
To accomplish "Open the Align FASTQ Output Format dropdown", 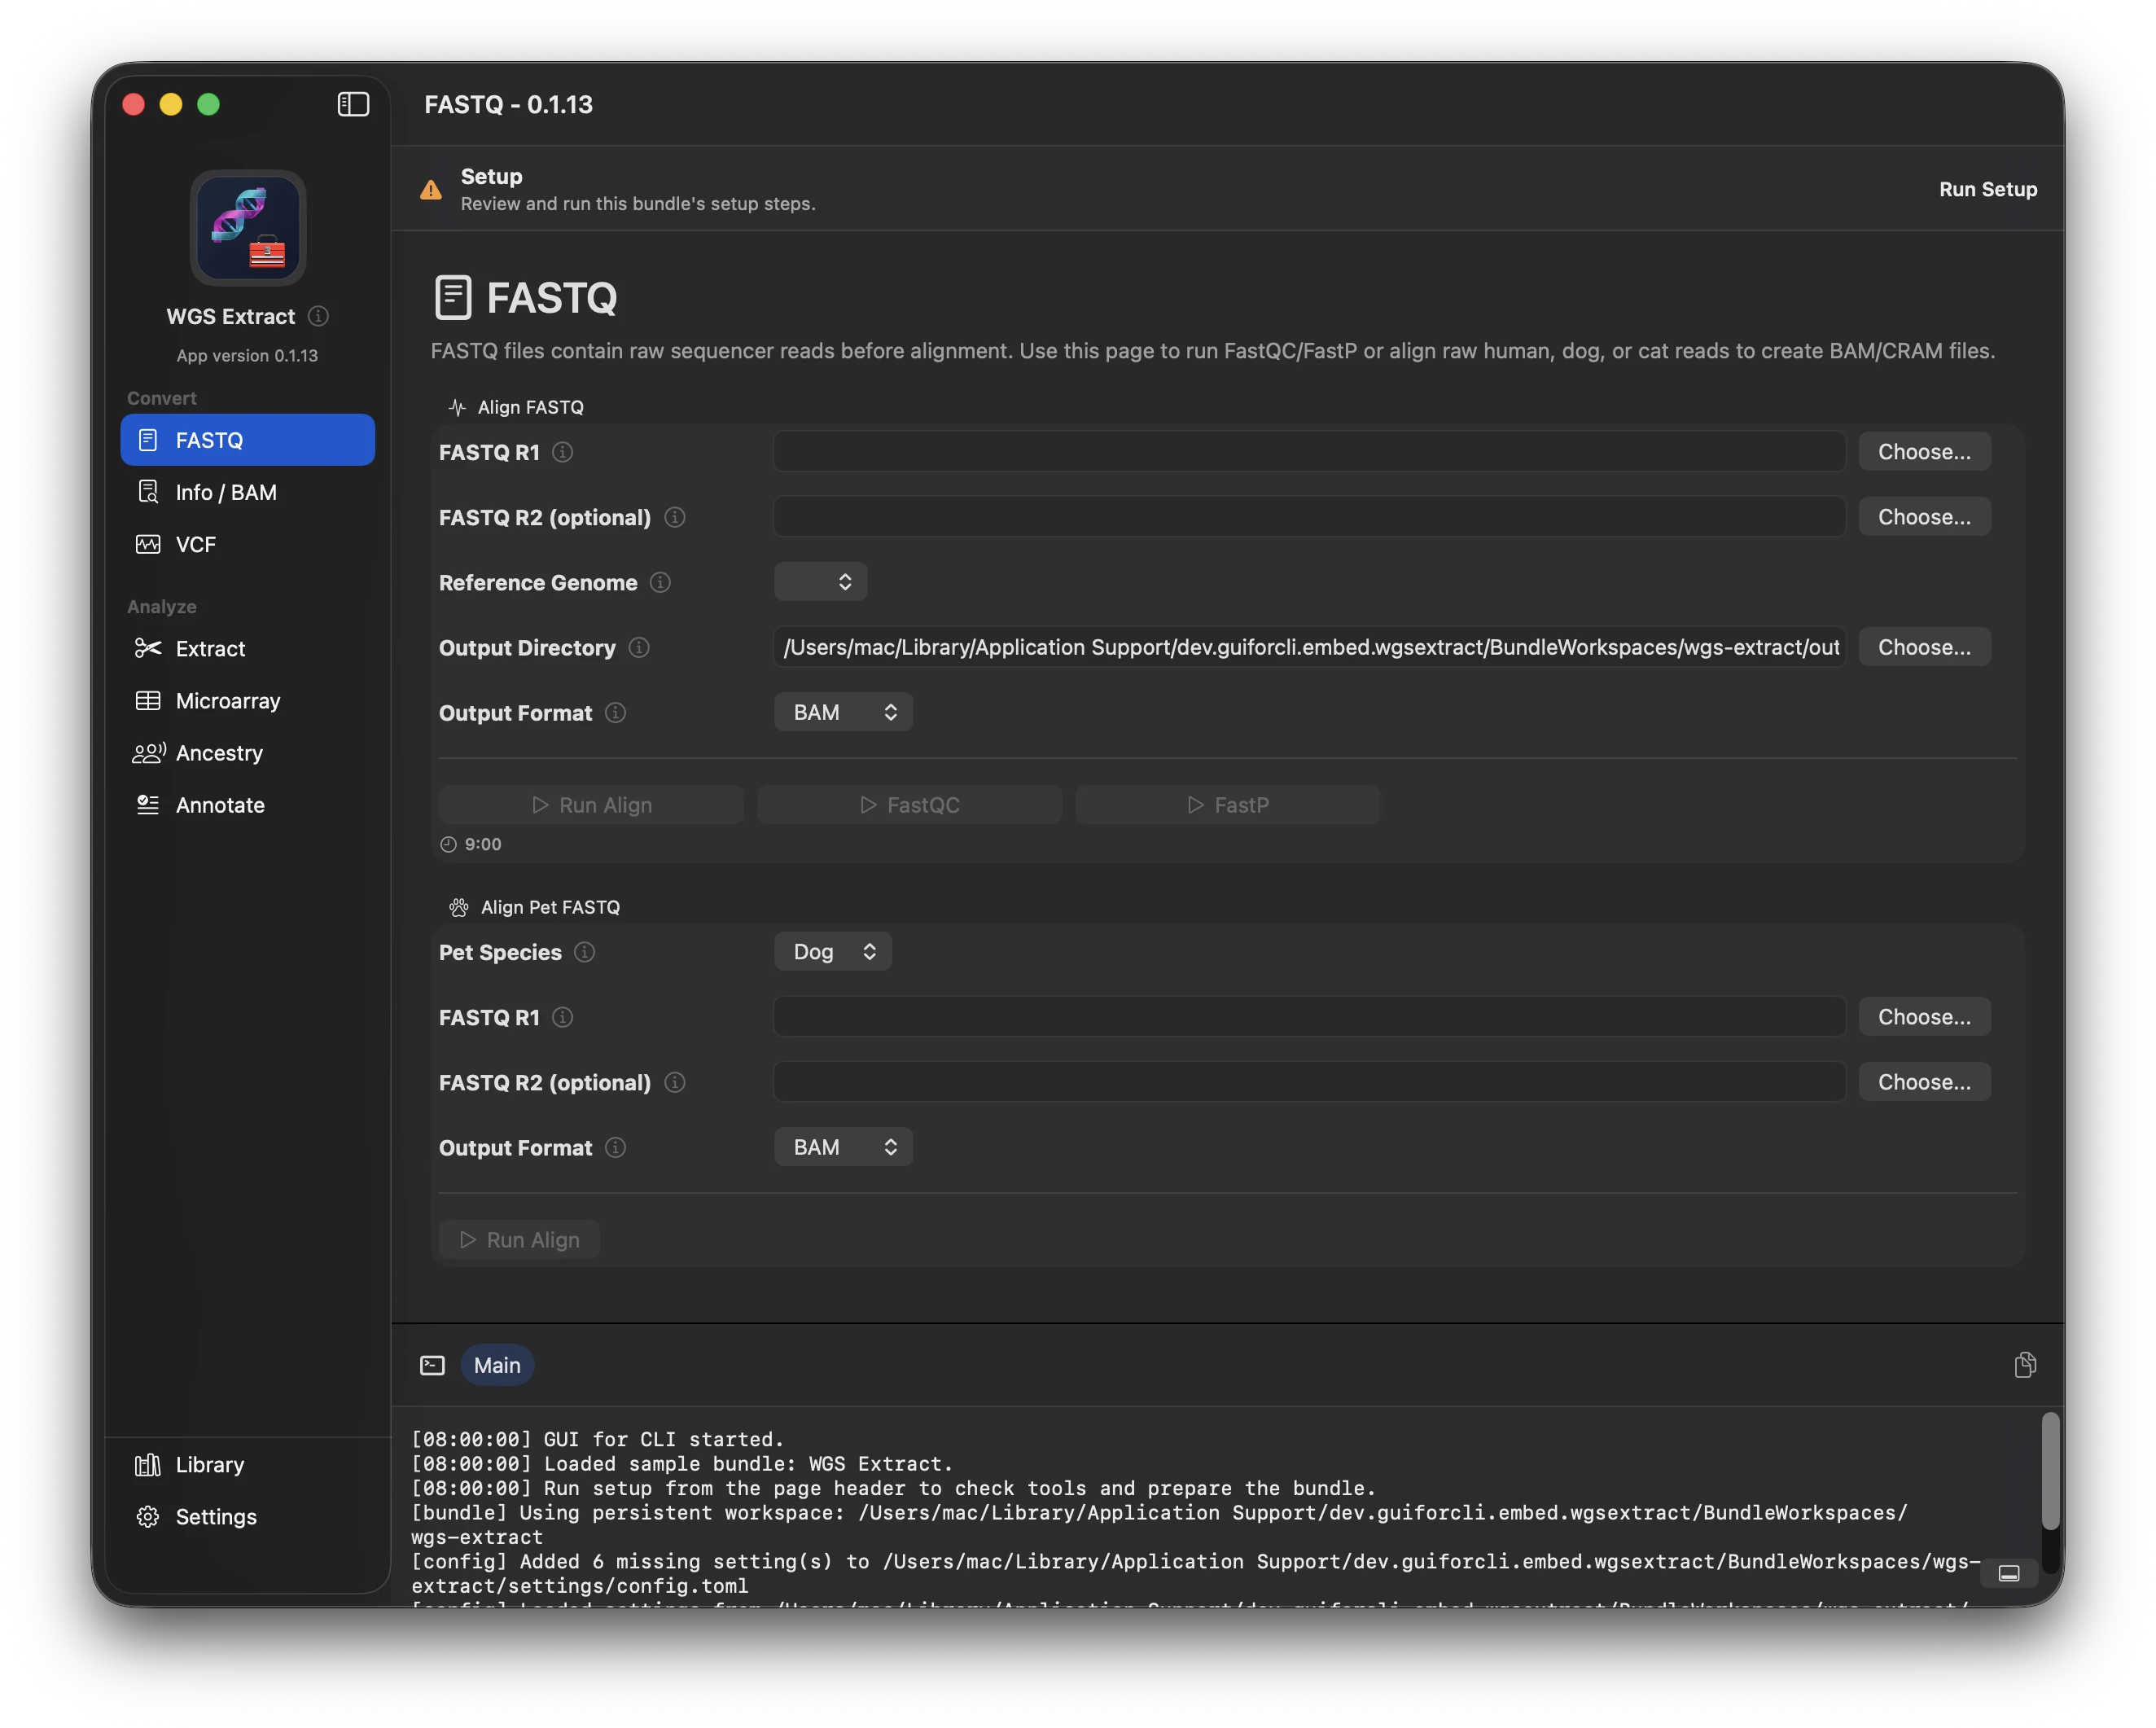I will click(843, 711).
